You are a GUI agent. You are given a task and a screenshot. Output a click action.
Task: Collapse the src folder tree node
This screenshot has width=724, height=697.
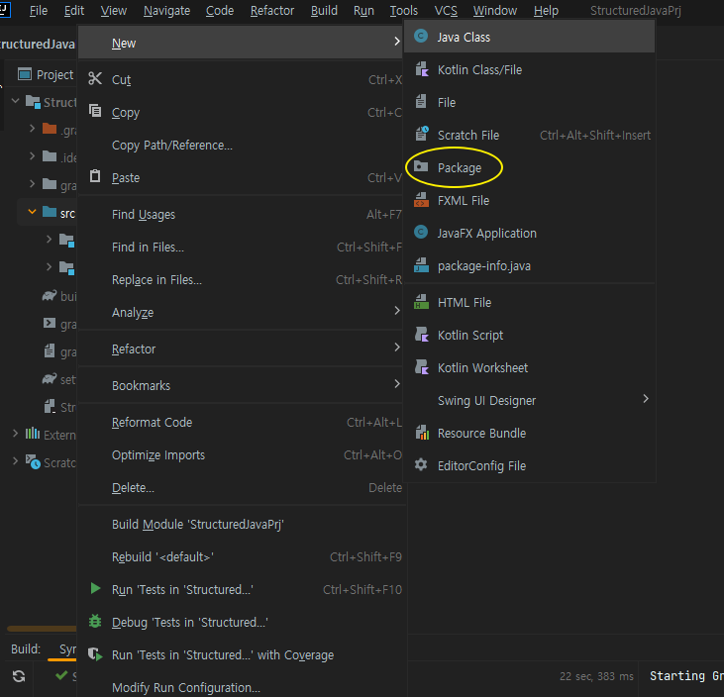coord(32,212)
